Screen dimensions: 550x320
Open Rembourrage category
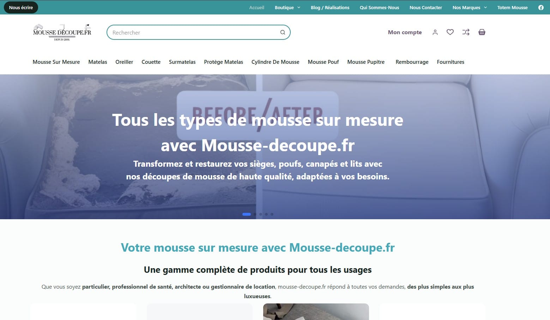[412, 62]
